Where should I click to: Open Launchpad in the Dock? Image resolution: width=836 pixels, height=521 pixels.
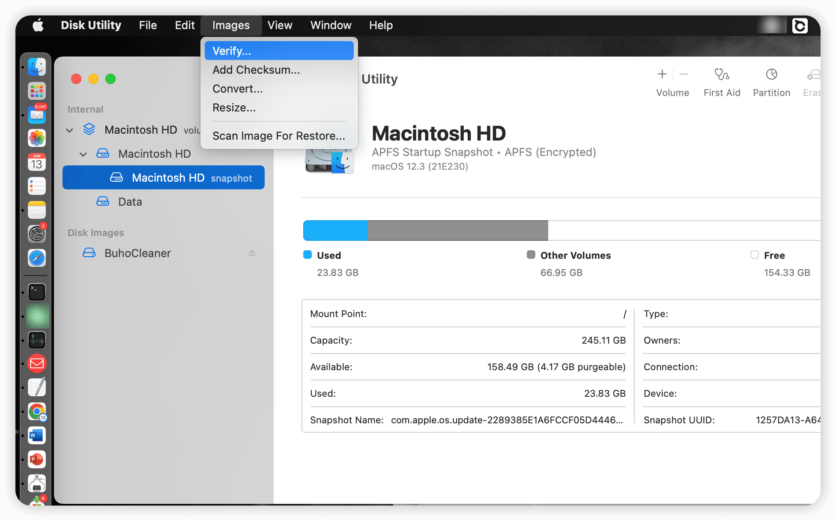(x=37, y=91)
